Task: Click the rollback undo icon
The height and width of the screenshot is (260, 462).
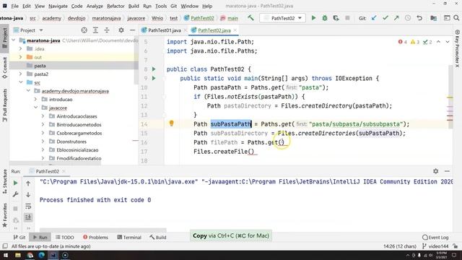Action: click(419, 18)
